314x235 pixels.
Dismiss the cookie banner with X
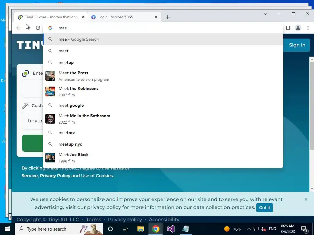[x=306, y=199]
